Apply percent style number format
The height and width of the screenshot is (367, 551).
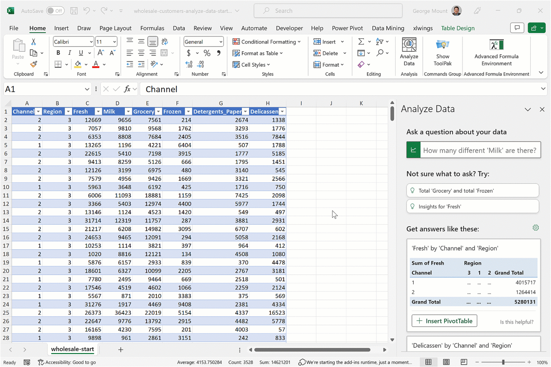[207, 53]
